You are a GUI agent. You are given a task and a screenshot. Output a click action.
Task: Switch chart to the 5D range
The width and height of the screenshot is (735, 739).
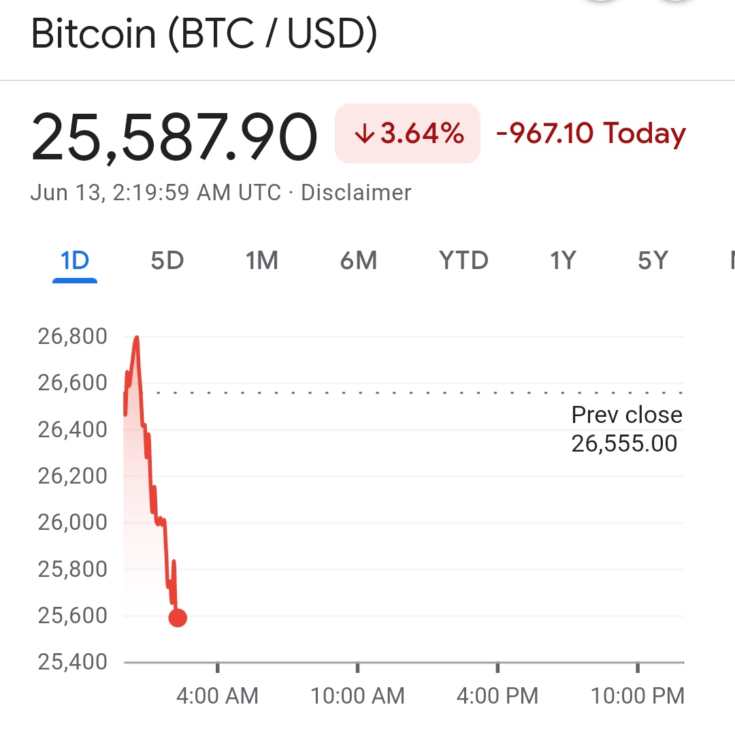tap(167, 261)
